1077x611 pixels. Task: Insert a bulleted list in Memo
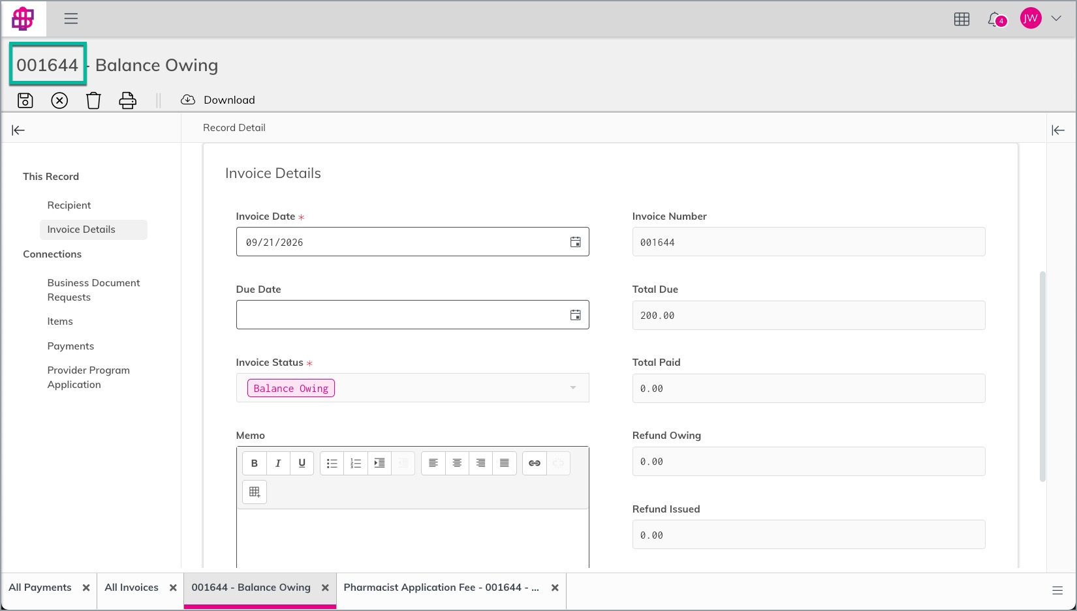pyautogui.click(x=332, y=464)
